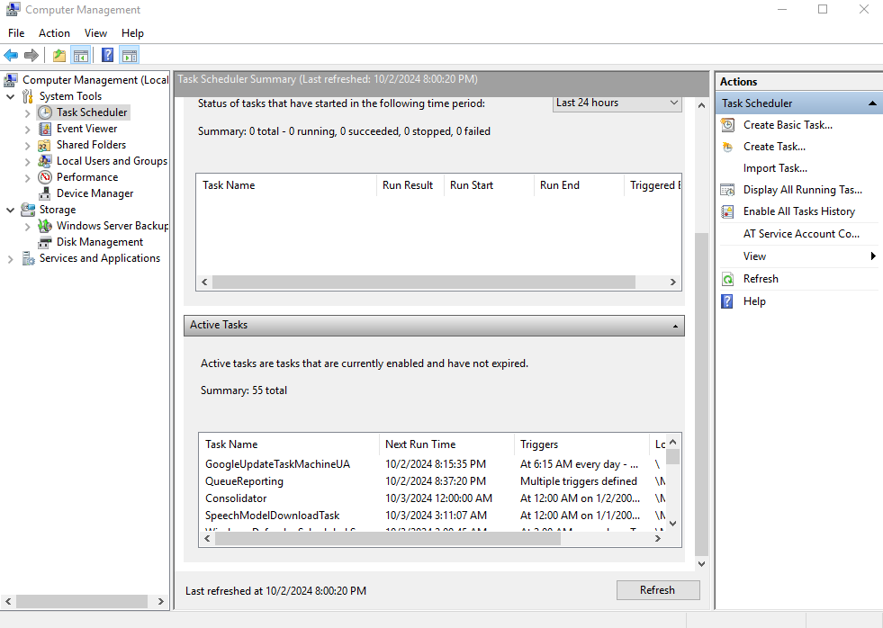This screenshot has width=883, height=628.
Task: Click Display All Running Tasks action
Action: point(802,190)
